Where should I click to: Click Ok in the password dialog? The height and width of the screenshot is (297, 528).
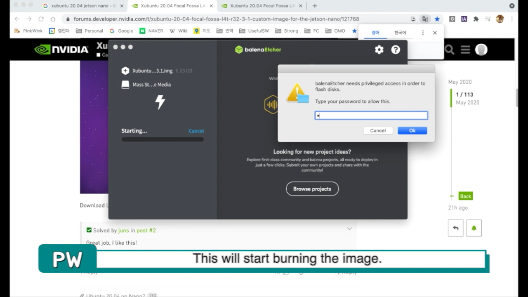point(412,130)
